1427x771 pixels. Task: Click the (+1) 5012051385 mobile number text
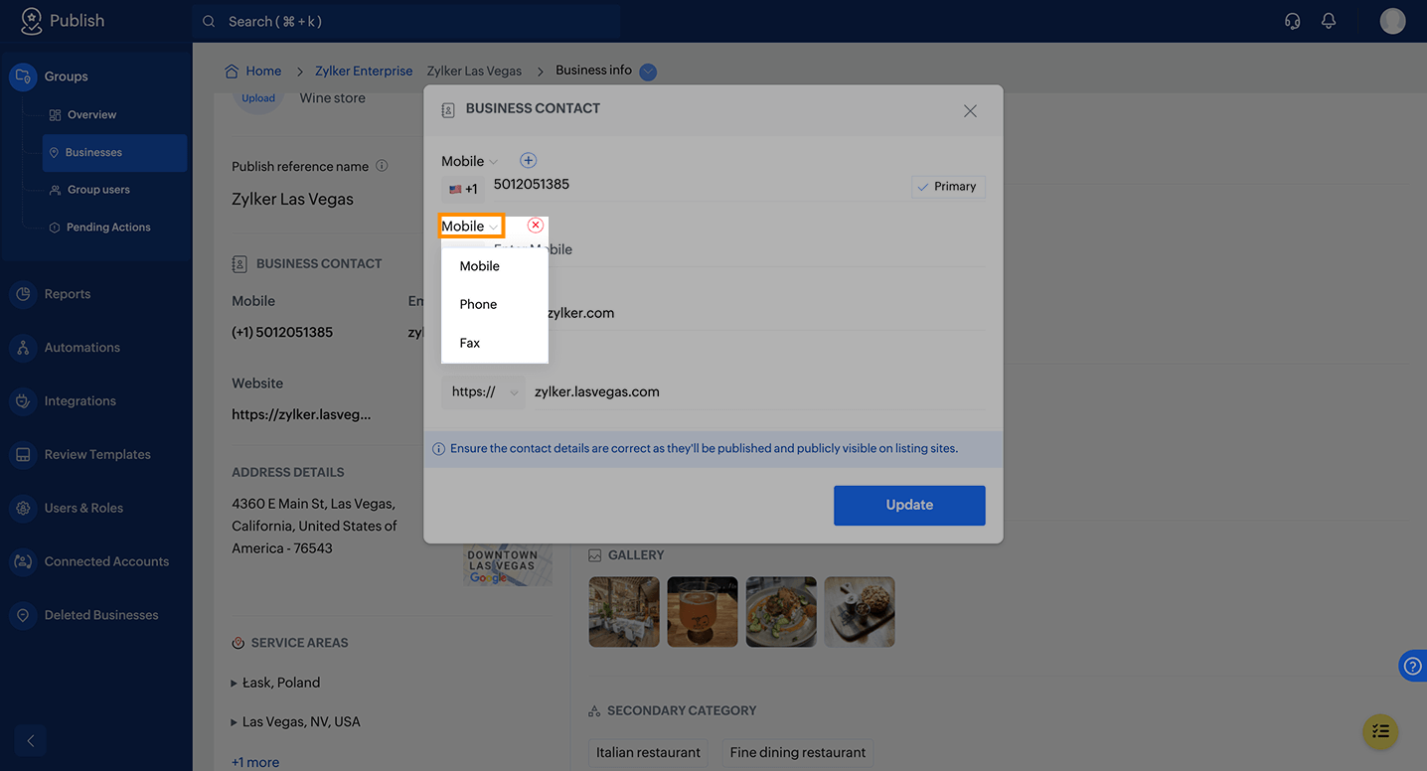(282, 332)
